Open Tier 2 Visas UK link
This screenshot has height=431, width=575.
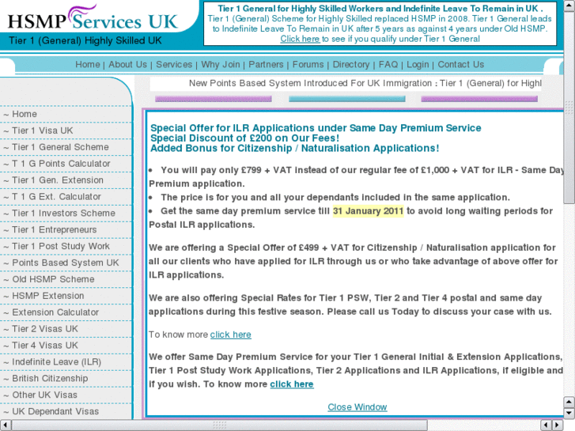[x=45, y=329]
